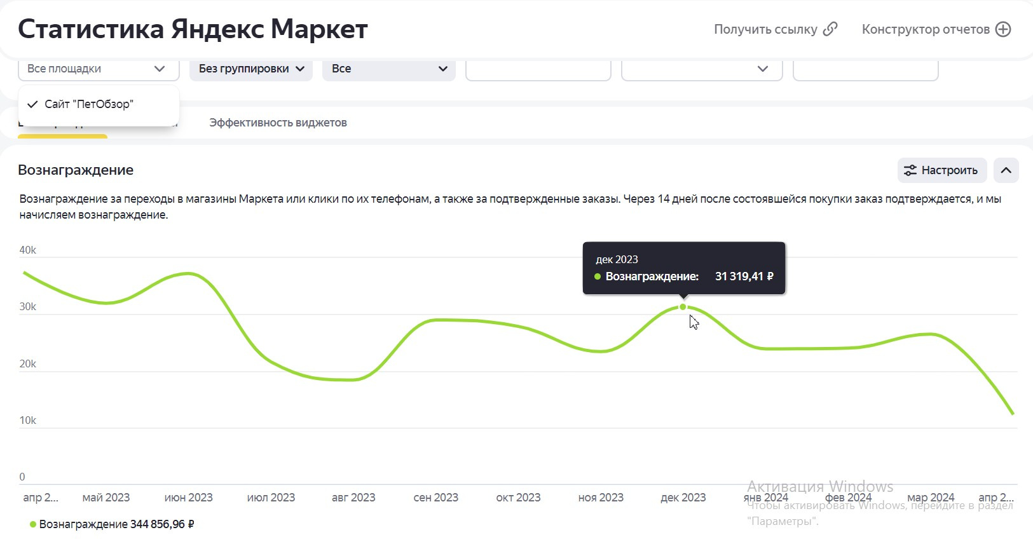
Task: Select the Сайт "ПетОбзор" option
Action: [99, 104]
